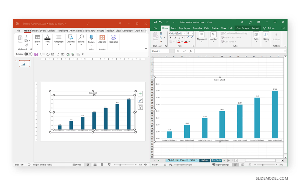The height and width of the screenshot is (186, 300).
Task: Open the Formulas tab in Excel
Action: 197,28
